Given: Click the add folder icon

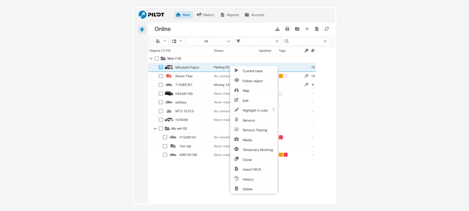Looking at the screenshot, I should click(x=297, y=29).
